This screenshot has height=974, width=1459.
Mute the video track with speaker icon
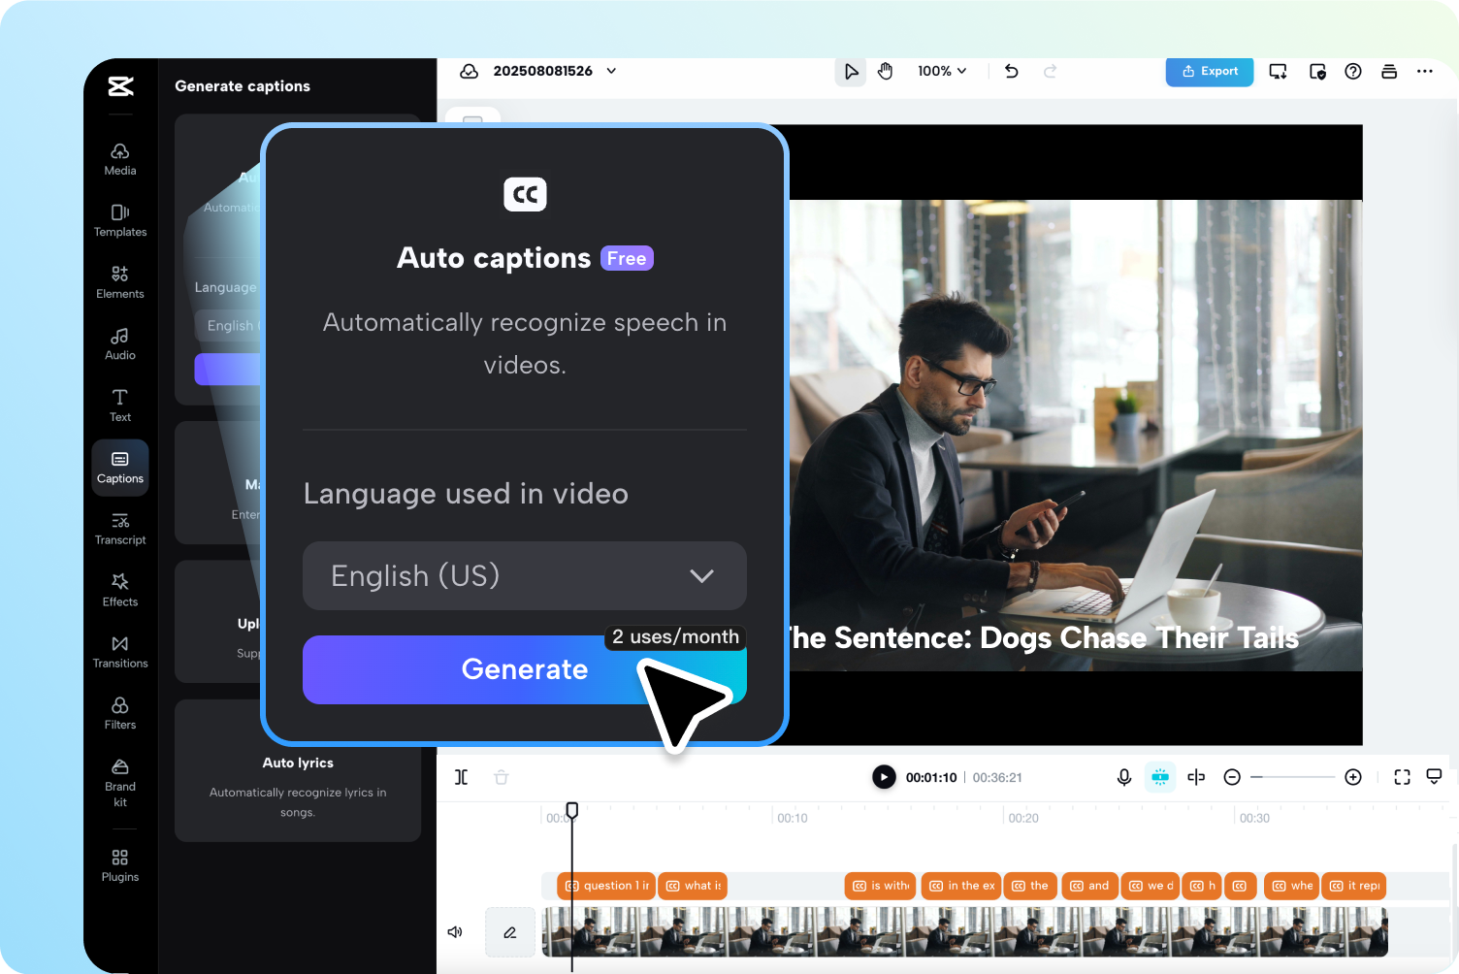pyautogui.click(x=455, y=932)
